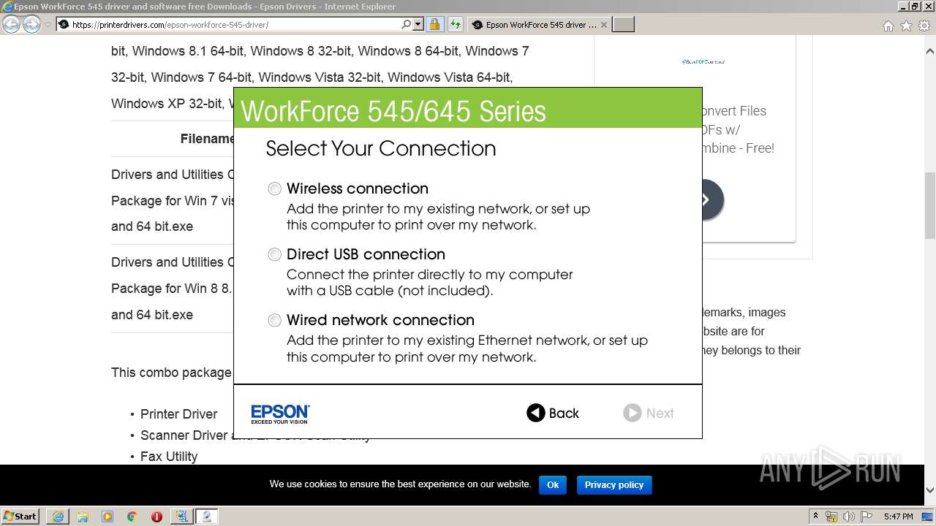Image resolution: width=936 pixels, height=526 pixels.
Task: Open File Explorer folder icon in taskbar
Action: click(x=83, y=517)
